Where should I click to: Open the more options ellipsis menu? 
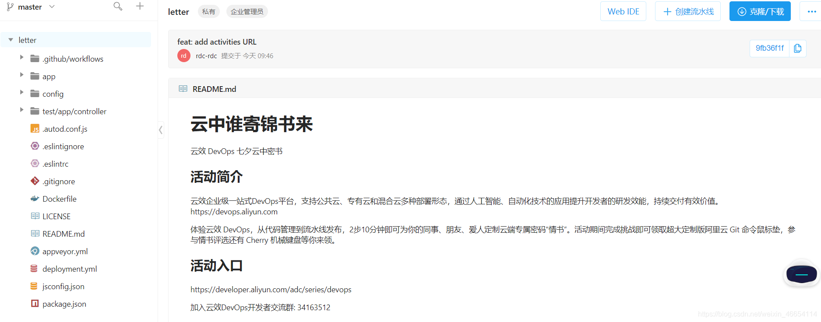[811, 11]
